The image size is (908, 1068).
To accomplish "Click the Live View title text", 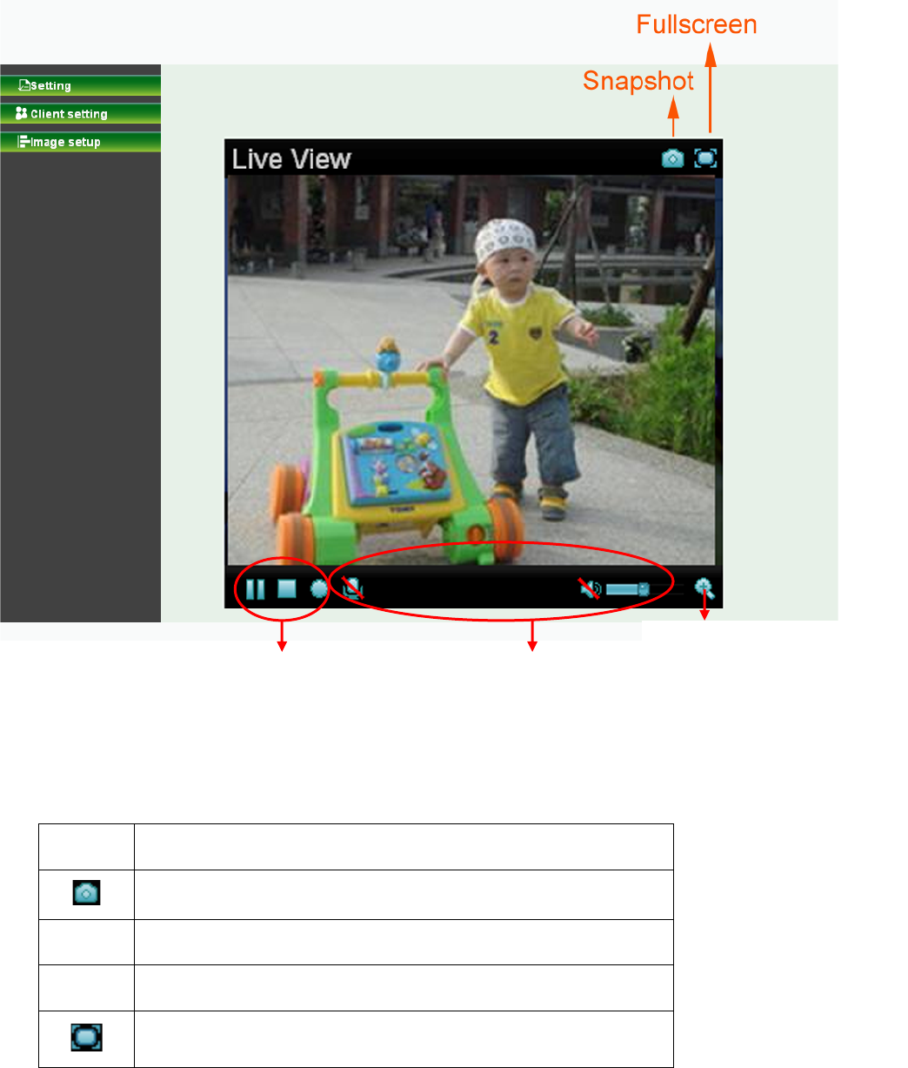I will (290, 159).
